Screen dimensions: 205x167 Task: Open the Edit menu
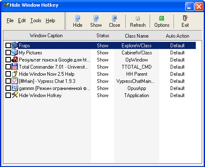click(22, 21)
